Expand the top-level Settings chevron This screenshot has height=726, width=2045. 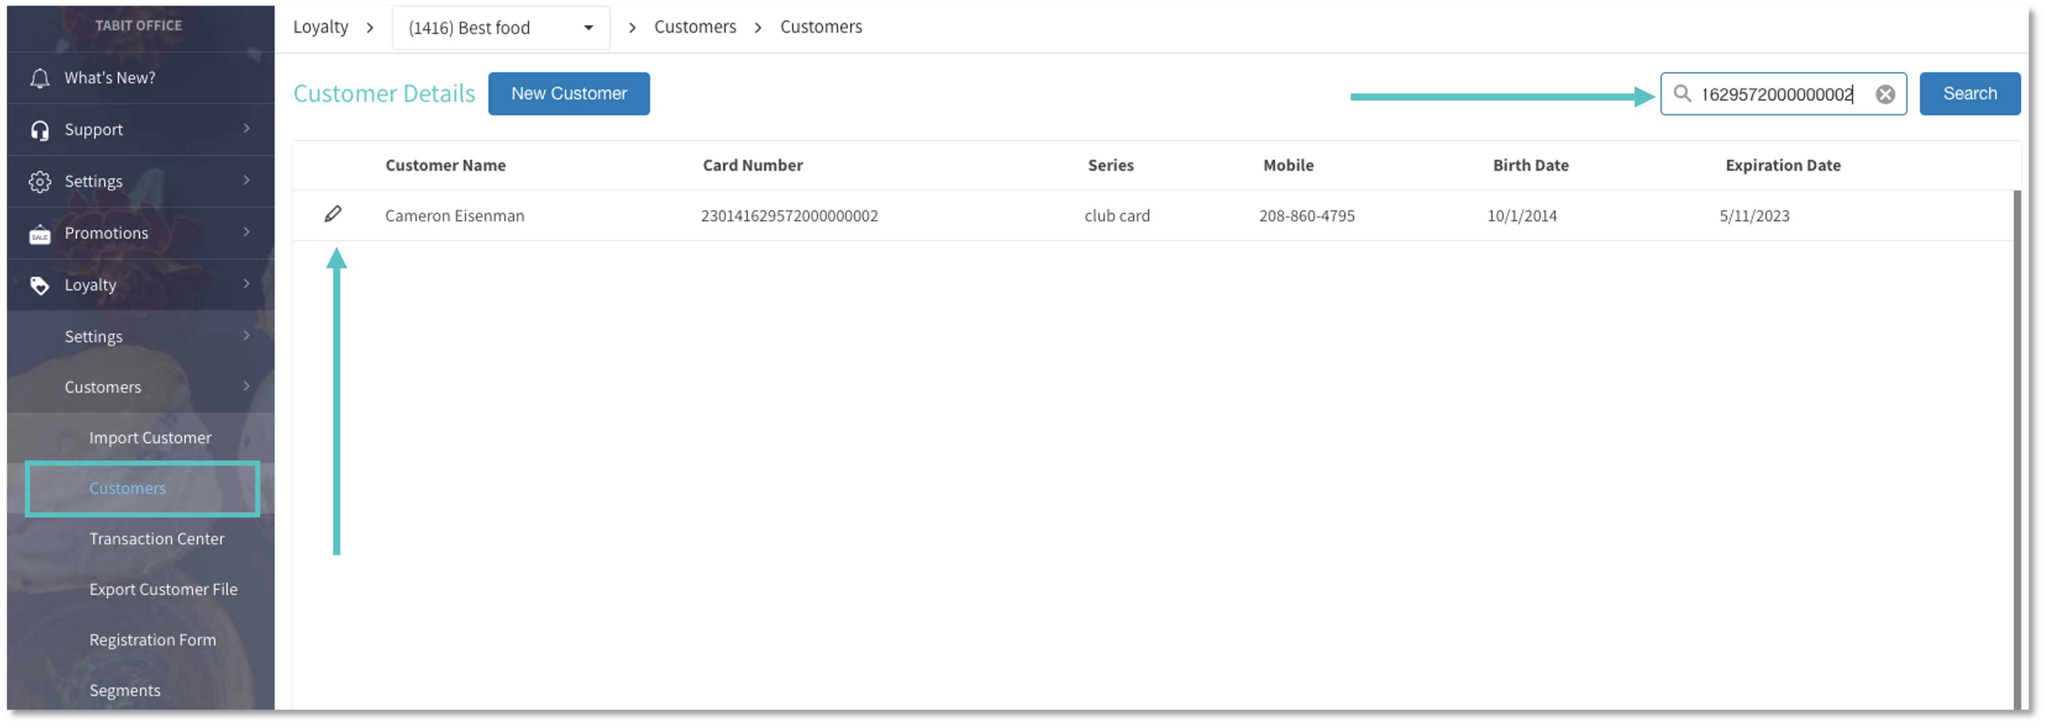pyautogui.click(x=247, y=180)
